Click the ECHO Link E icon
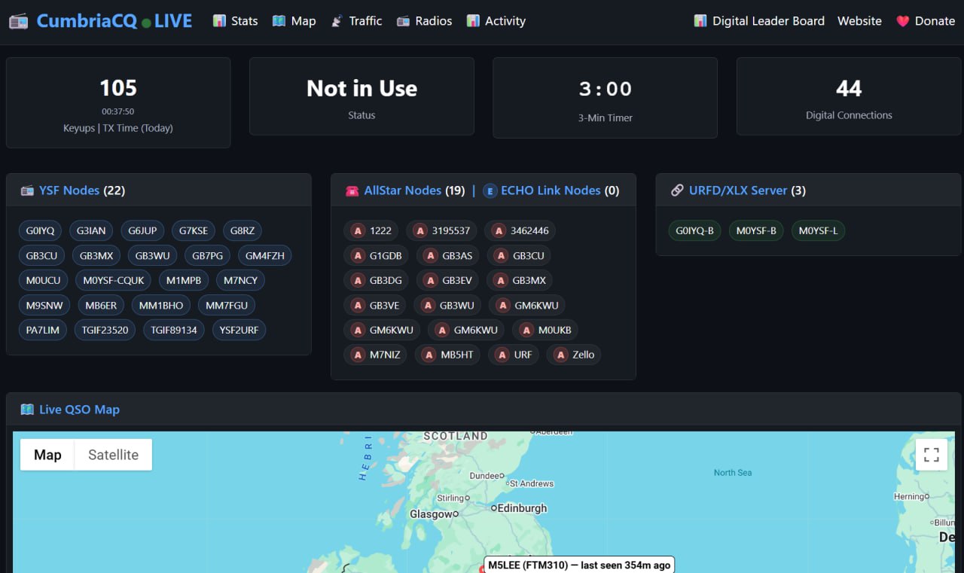Viewport: 964px width, 573px height. pyautogui.click(x=490, y=190)
